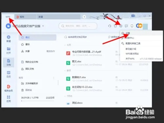Image resolution: width=164 pixels, height=123 pixels.
Task: Open the 打开 folder icon in sidebar
Action: tap(9, 49)
